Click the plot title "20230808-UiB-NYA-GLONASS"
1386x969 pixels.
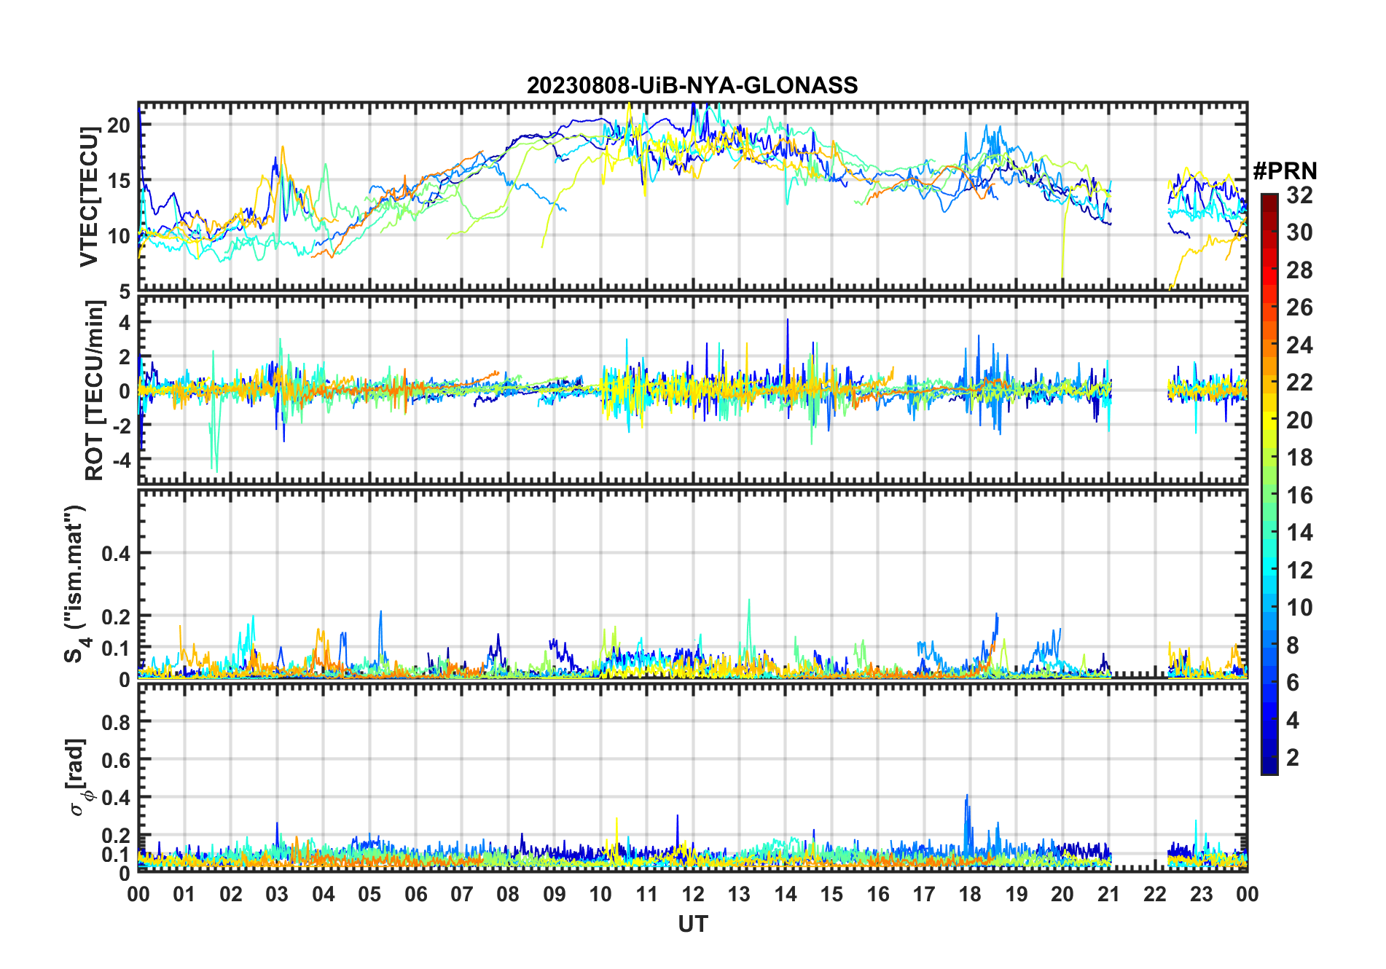coord(692,85)
